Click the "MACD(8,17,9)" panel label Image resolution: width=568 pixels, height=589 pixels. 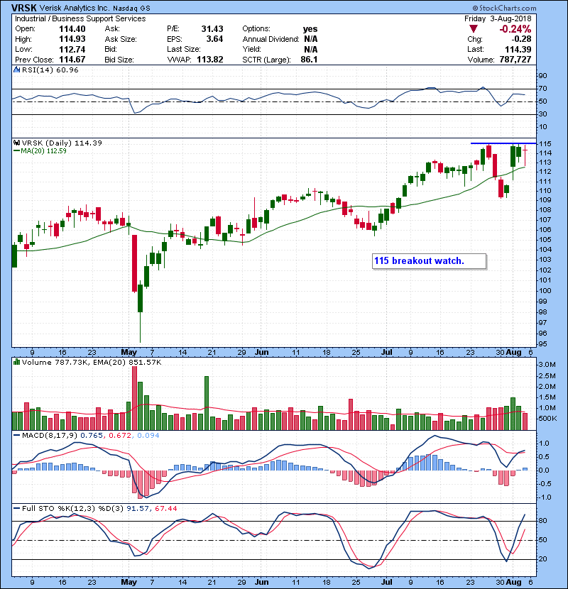[x=50, y=436]
